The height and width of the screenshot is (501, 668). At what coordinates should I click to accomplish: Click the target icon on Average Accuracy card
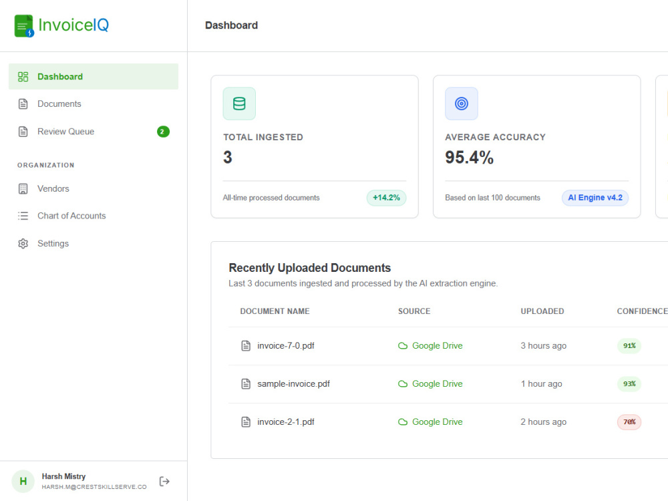pos(462,104)
